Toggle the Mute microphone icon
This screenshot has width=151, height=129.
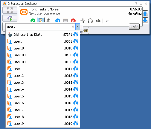tap(48, 20)
